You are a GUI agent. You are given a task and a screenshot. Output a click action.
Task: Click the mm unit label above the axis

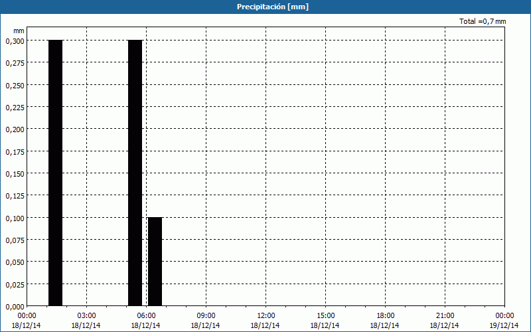pos(19,31)
